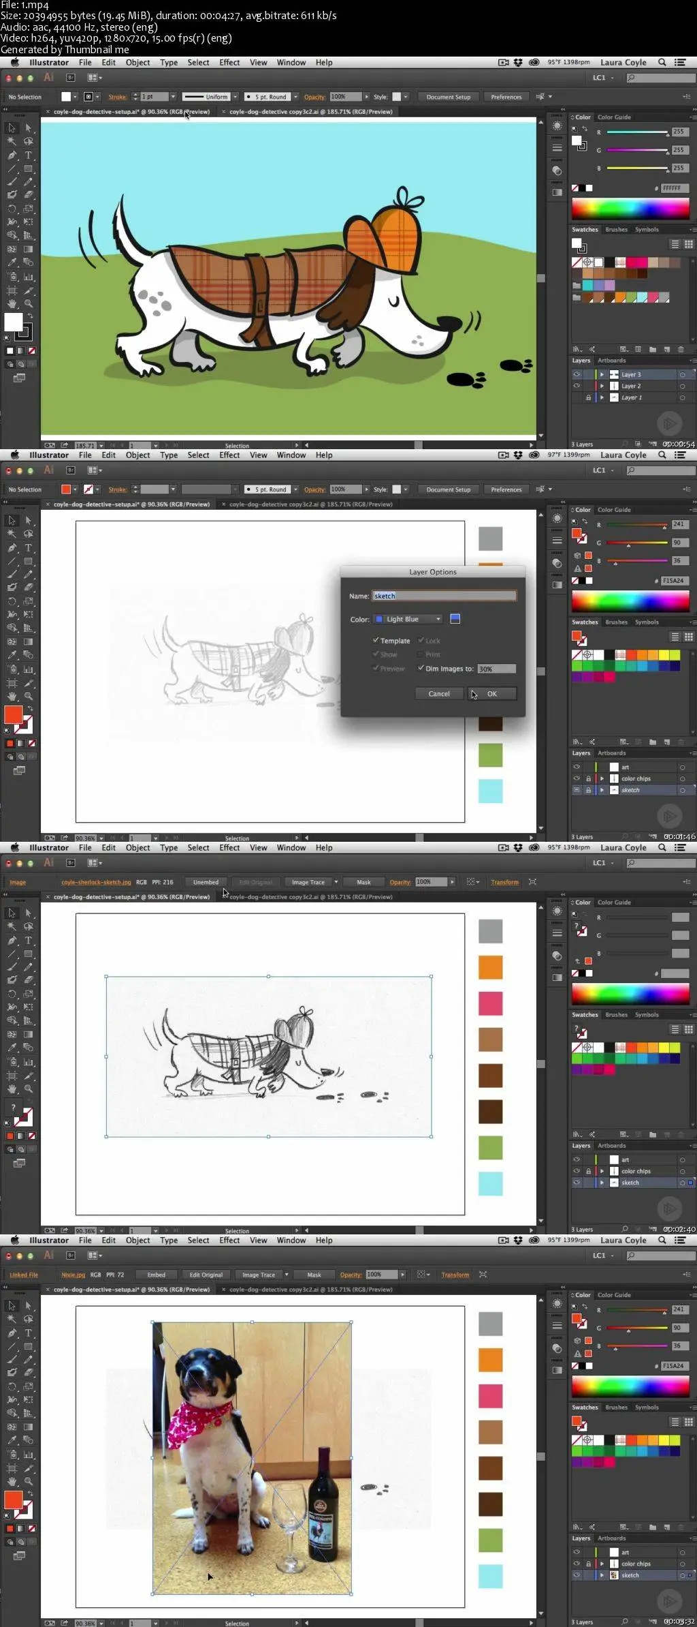Toggle visibility of Layer 2
This screenshot has width=697, height=1627.
pos(577,386)
